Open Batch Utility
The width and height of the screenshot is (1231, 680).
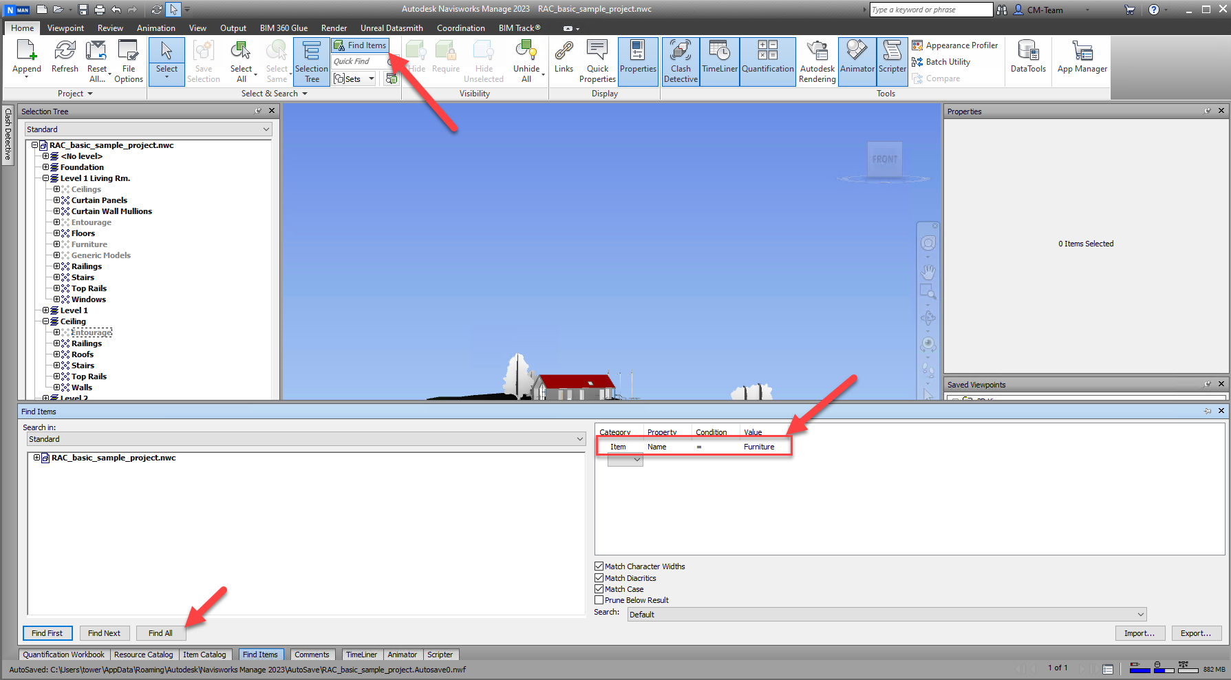[941, 62]
